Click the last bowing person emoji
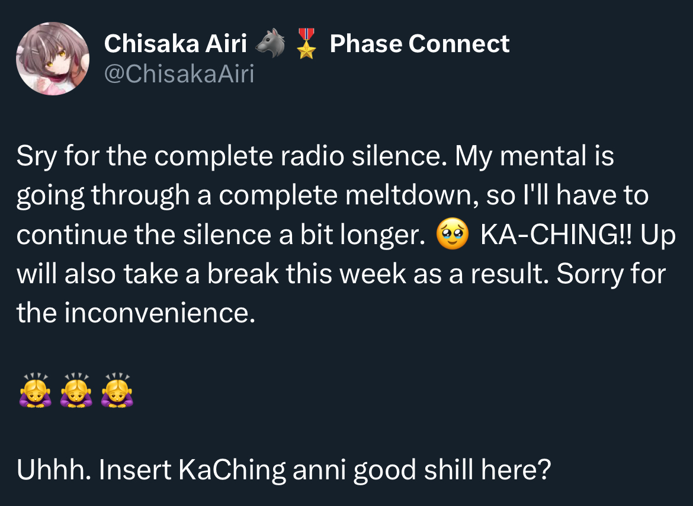 click(117, 390)
